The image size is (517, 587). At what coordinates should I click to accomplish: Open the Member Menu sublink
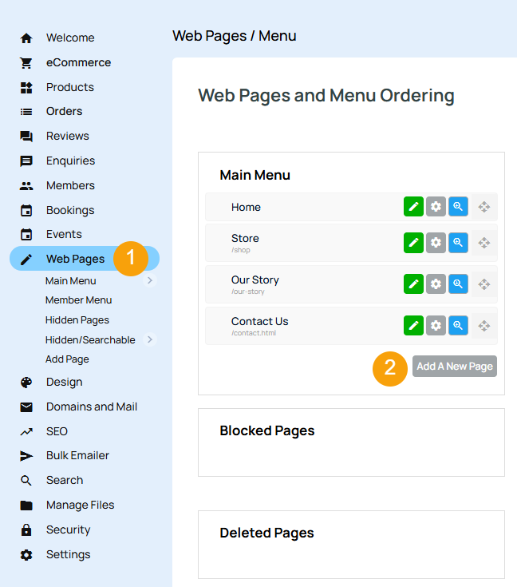78,300
